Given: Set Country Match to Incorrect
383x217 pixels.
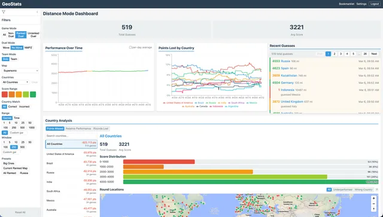Looking at the screenshot, I should coord(24,106).
